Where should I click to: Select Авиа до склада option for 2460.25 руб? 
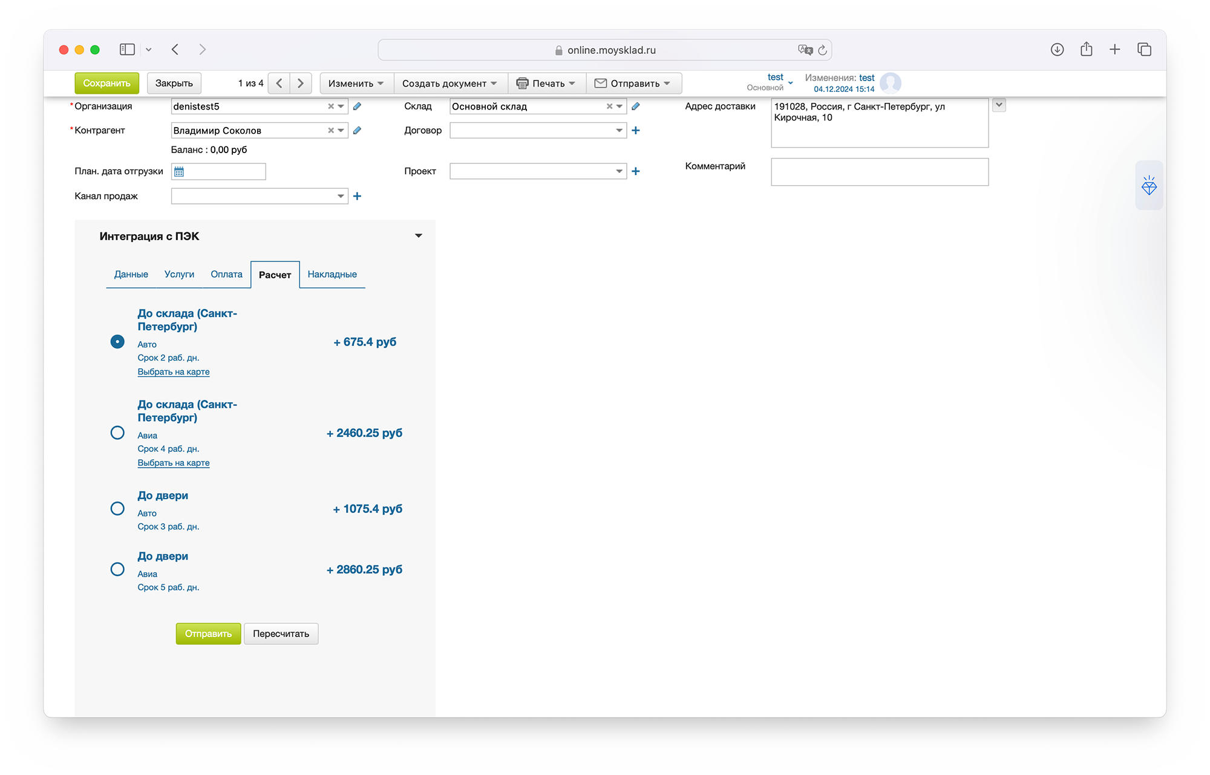click(117, 433)
